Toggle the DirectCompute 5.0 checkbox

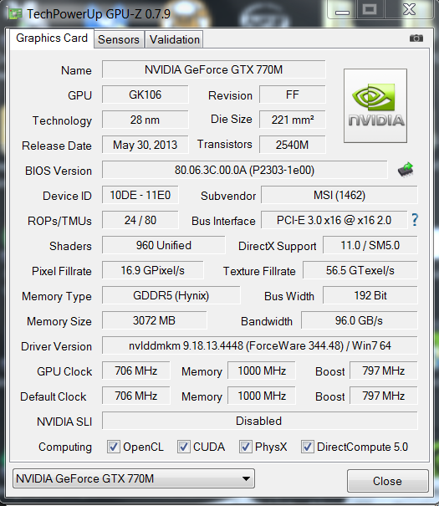[x=308, y=447]
